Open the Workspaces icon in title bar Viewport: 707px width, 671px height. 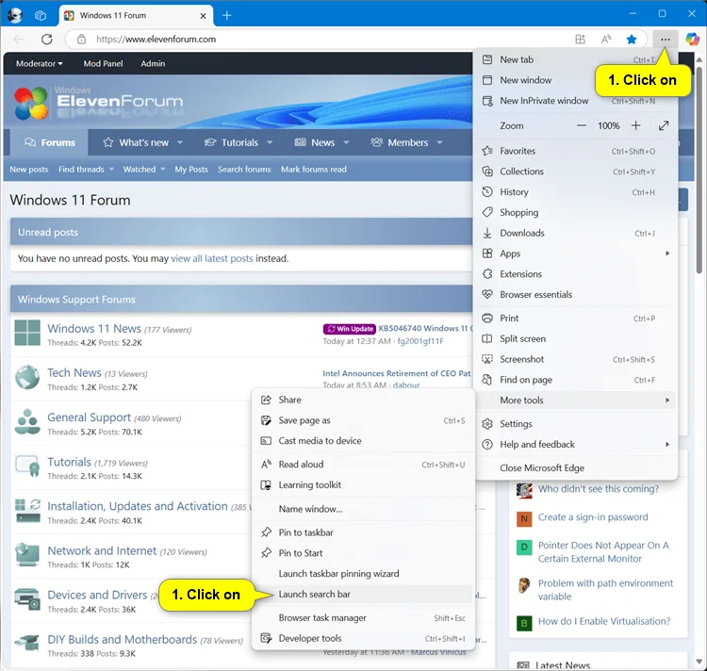tap(41, 15)
